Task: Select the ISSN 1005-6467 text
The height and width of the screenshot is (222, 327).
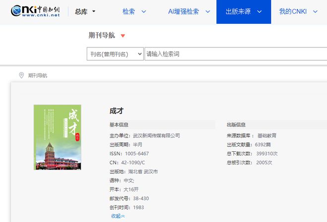Action: pyautogui.click(x=129, y=154)
